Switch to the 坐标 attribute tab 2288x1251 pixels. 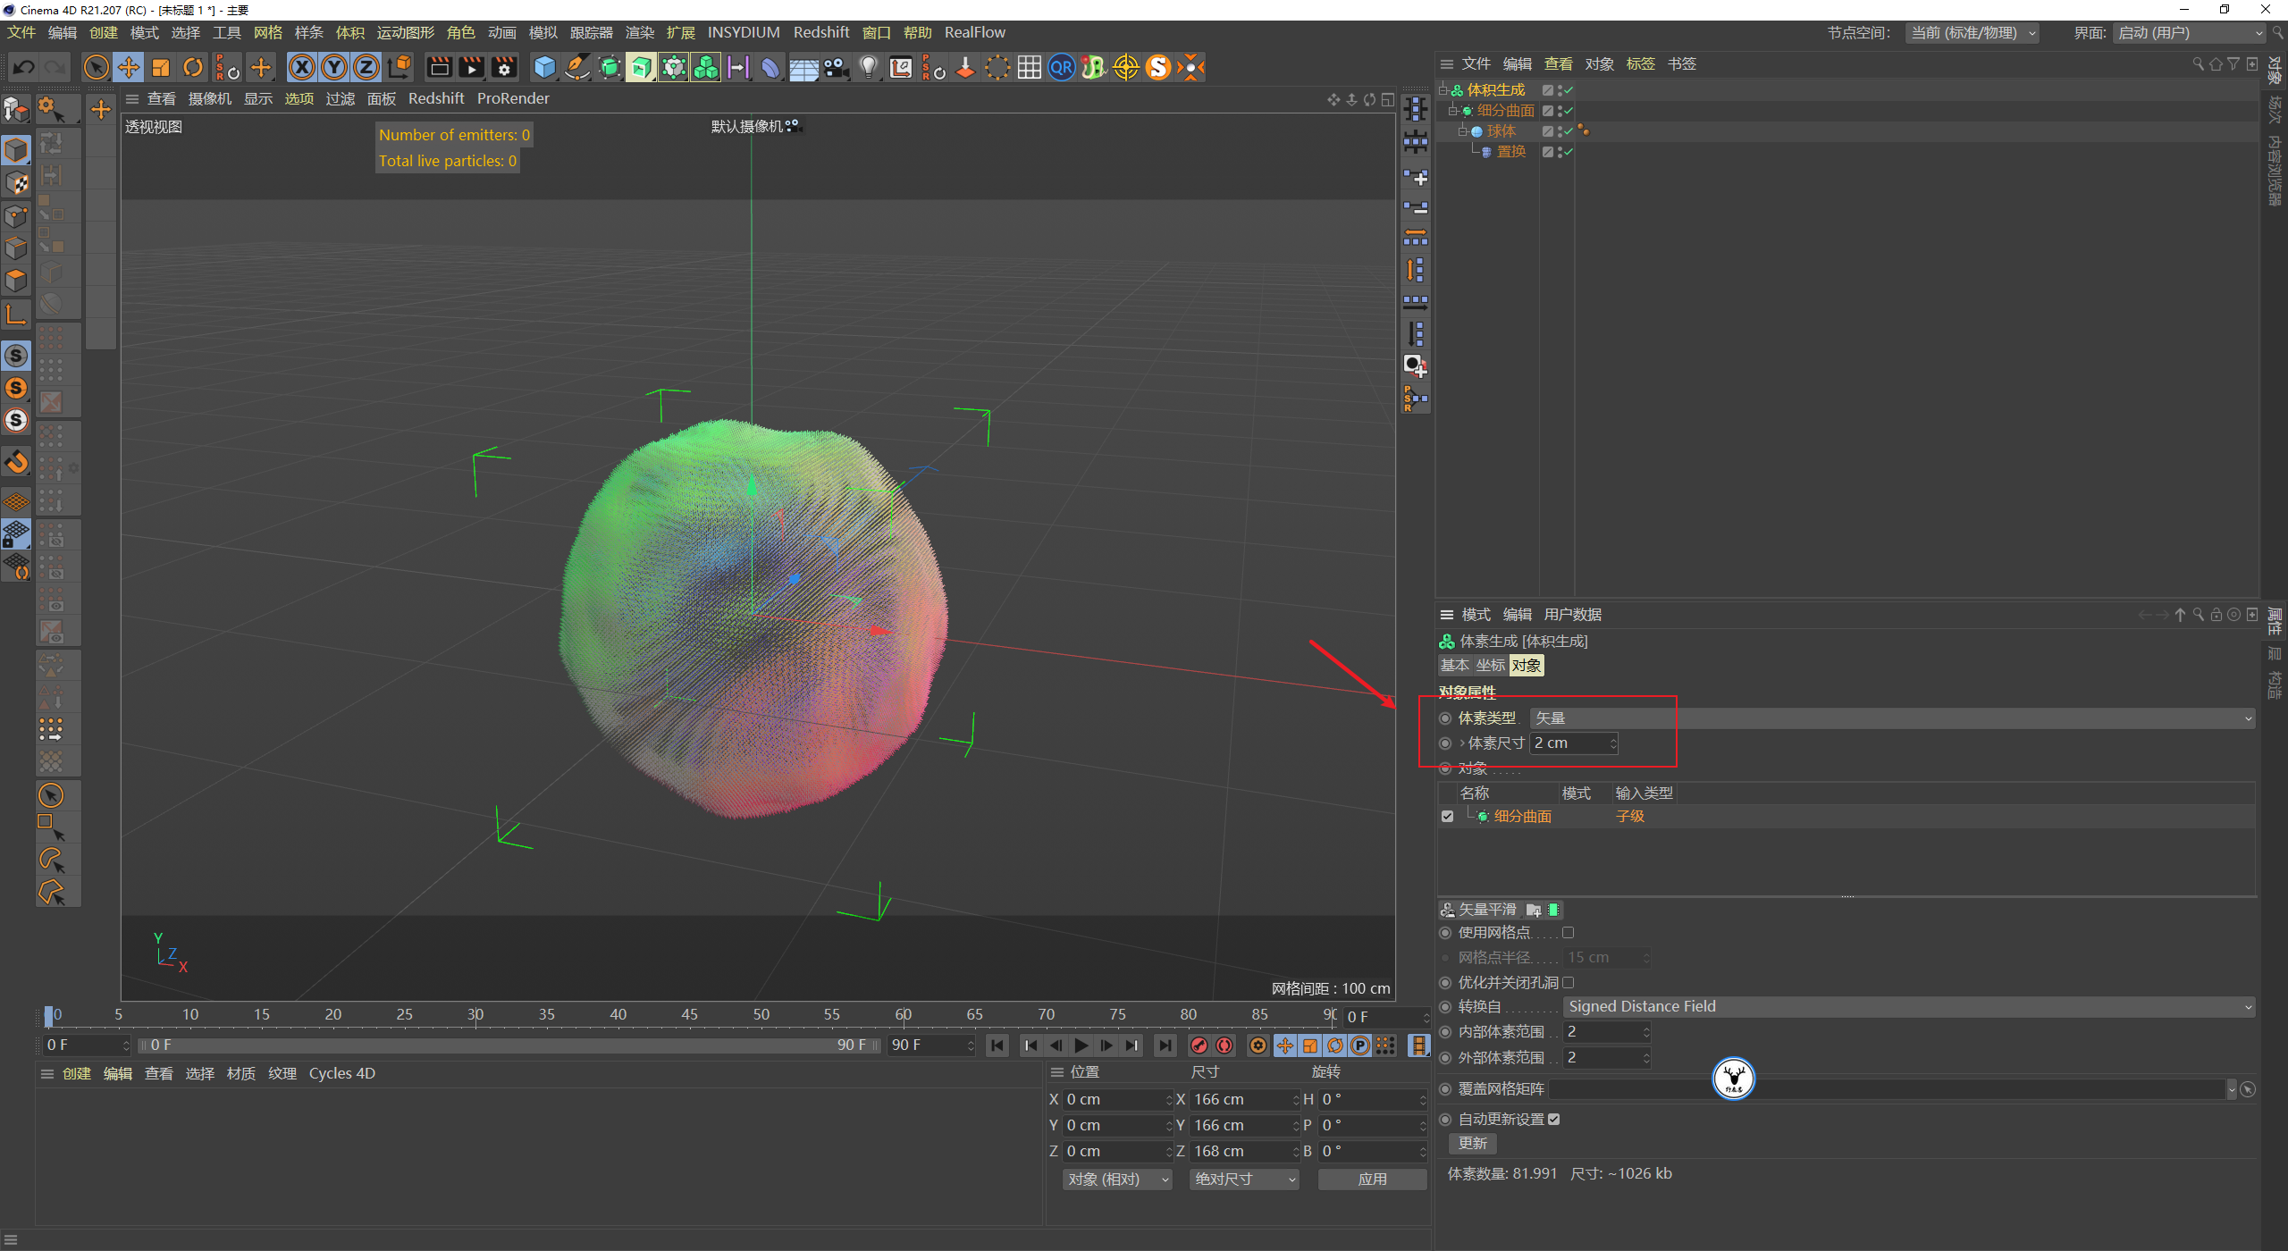(1490, 665)
